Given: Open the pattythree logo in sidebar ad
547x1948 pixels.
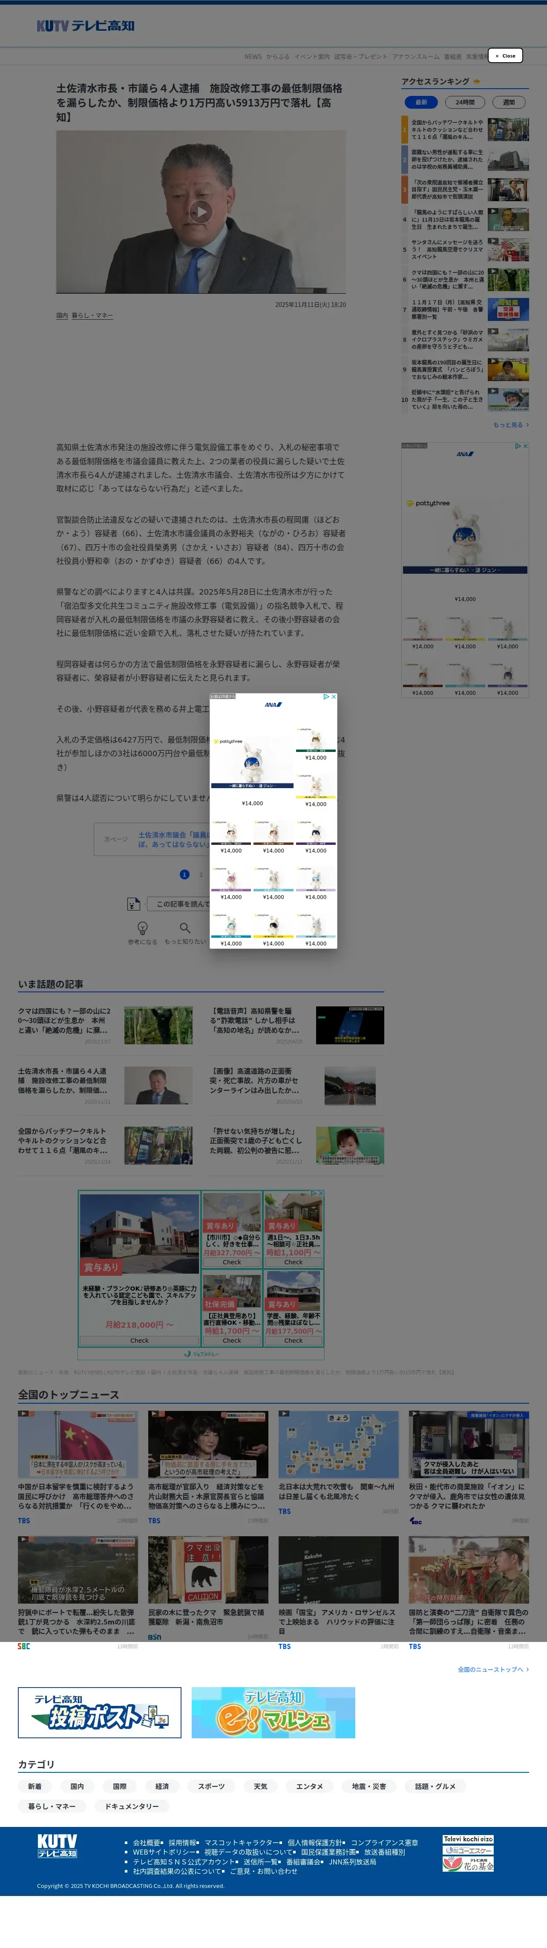Looking at the screenshot, I should [429, 503].
